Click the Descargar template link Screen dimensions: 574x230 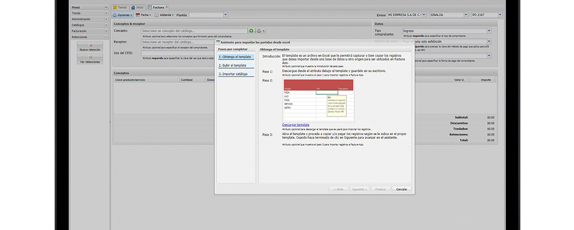[x=295, y=125]
